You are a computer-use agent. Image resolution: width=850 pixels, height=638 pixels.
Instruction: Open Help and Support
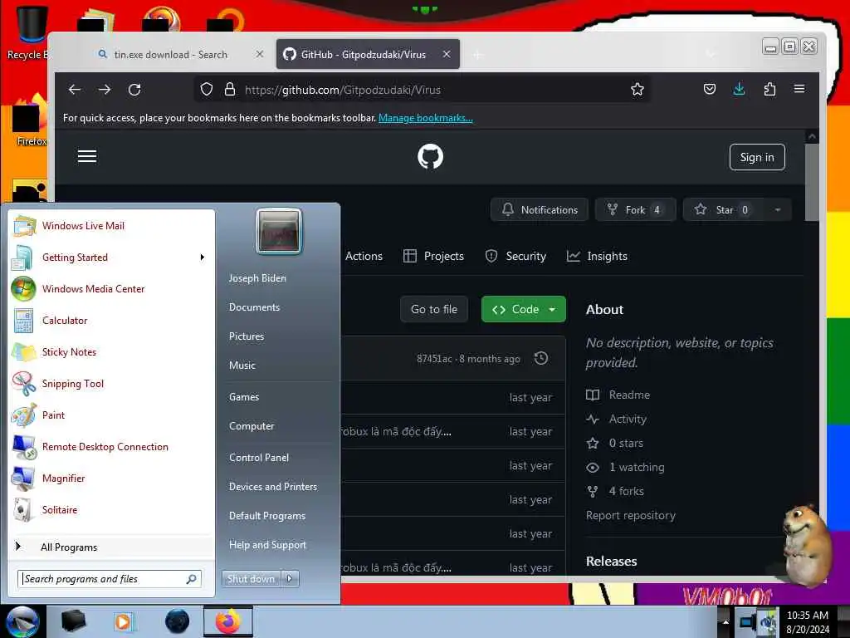click(268, 545)
